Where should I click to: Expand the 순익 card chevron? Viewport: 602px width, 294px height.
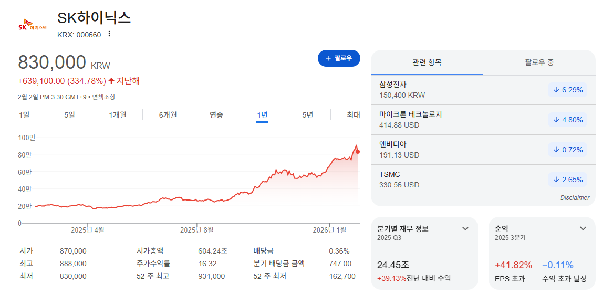(583, 229)
